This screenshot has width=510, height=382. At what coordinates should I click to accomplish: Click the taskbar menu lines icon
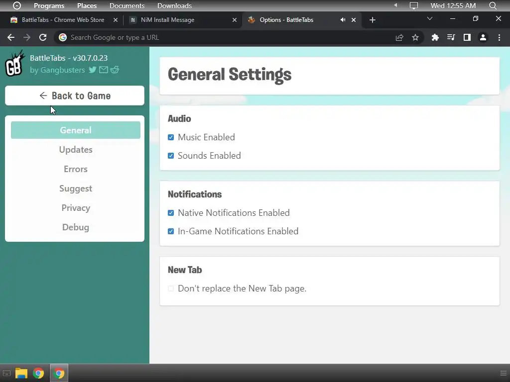click(503, 373)
